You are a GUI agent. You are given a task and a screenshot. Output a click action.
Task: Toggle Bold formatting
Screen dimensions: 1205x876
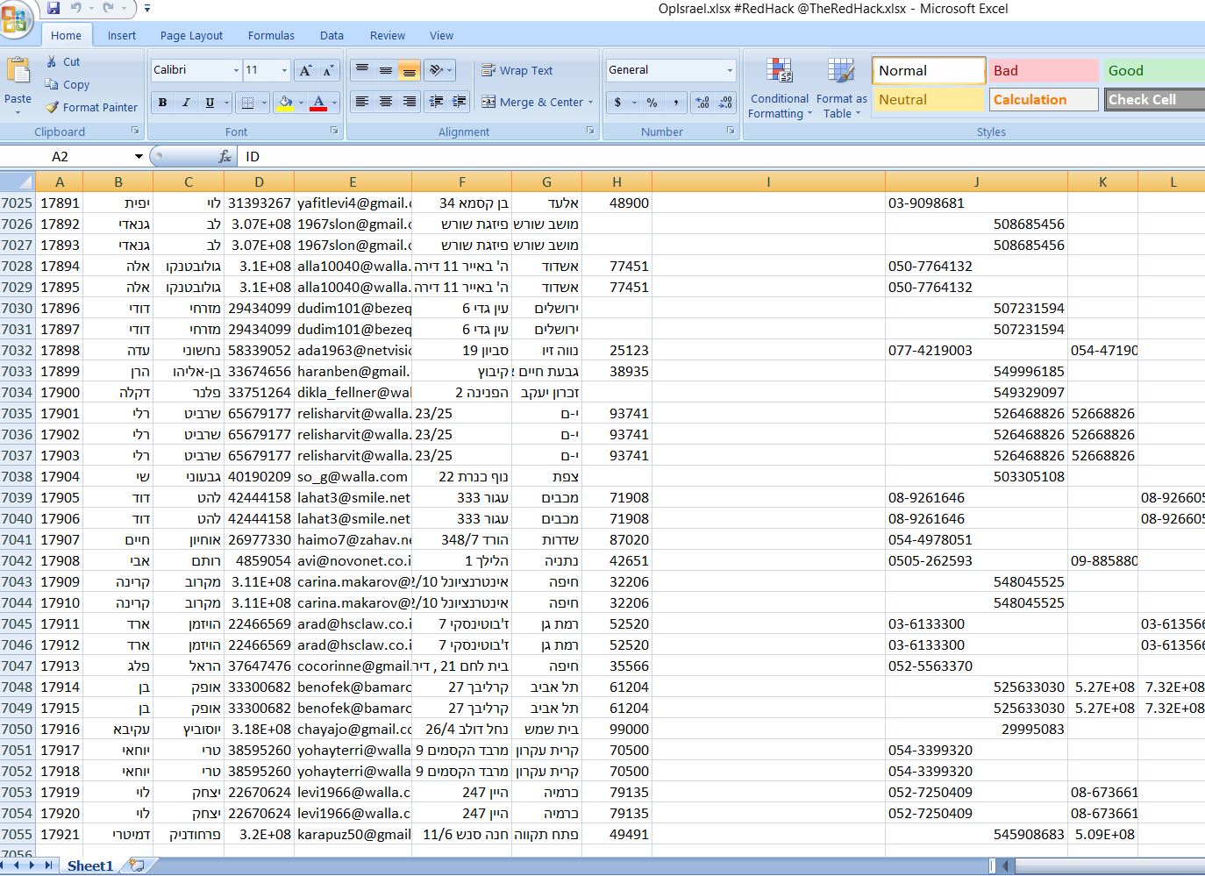(x=162, y=102)
